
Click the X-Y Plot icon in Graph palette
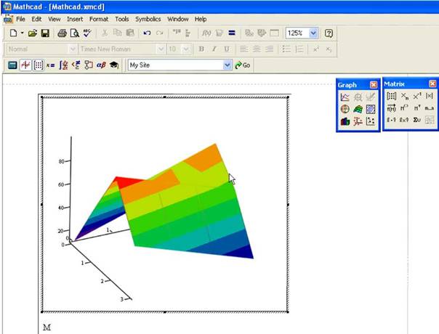(x=345, y=97)
